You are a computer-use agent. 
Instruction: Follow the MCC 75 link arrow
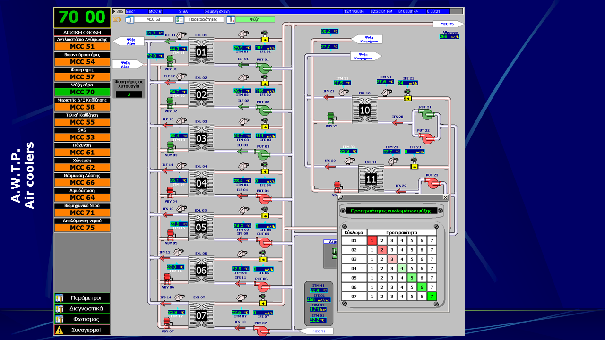[448, 24]
